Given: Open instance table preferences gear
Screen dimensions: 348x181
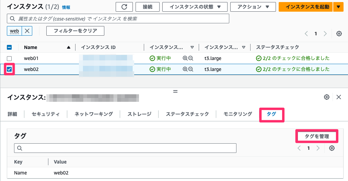Looking at the screenshot, I should click(339, 34).
